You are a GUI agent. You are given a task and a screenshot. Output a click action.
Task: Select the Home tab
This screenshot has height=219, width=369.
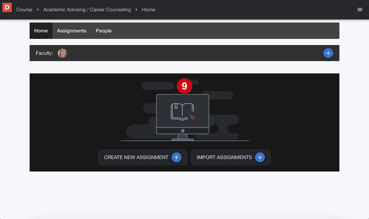point(41,31)
